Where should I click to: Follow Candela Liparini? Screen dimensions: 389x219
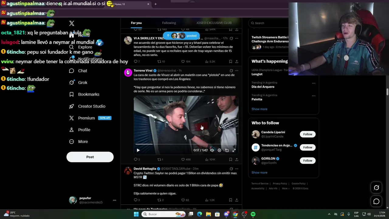(308, 134)
